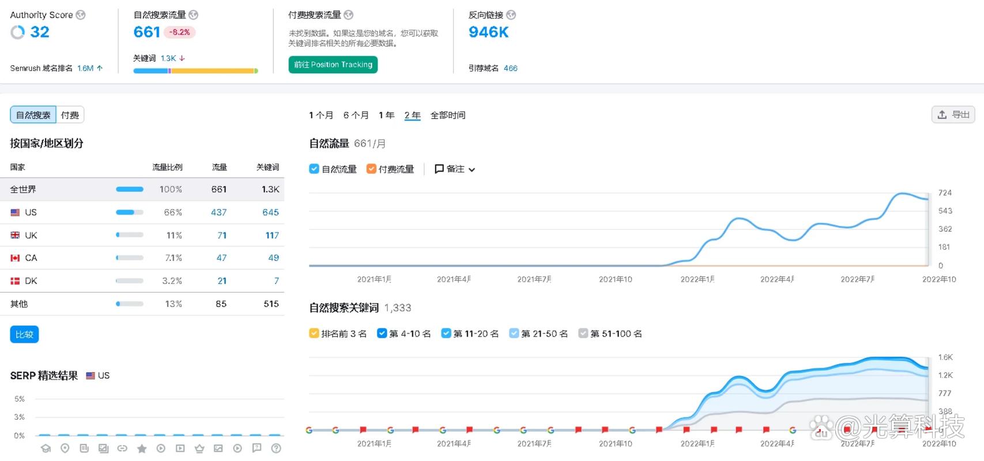
Task: Open the CA traffic 47 link
Action: (x=222, y=258)
